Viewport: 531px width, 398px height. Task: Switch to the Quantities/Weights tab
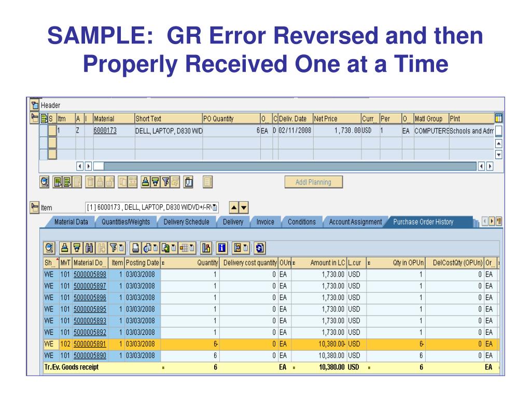(x=125, y=222)
